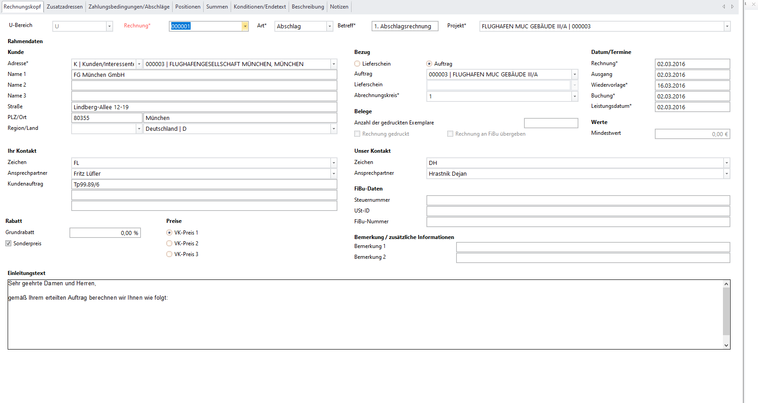
Task: Open the Zahlungsbedingungen/Abschläge tab
Action: [129, 7]
